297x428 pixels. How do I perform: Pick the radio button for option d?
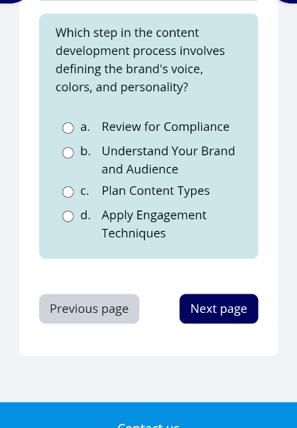(68, 216)
